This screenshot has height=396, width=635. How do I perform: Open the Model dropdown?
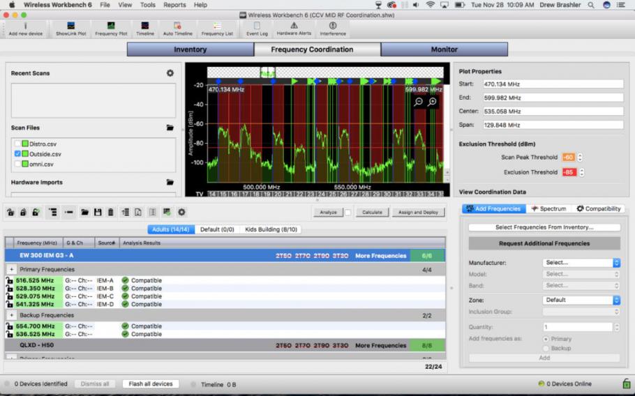click(581, 274)
